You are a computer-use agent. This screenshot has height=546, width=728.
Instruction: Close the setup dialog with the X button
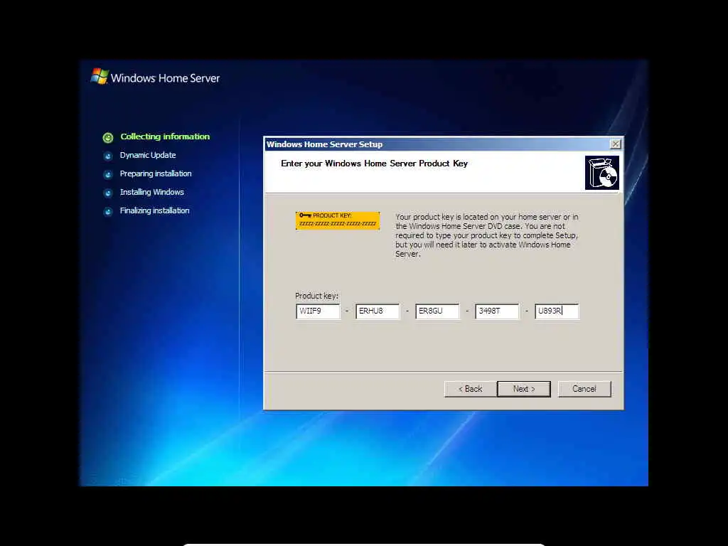pos(615,144)
